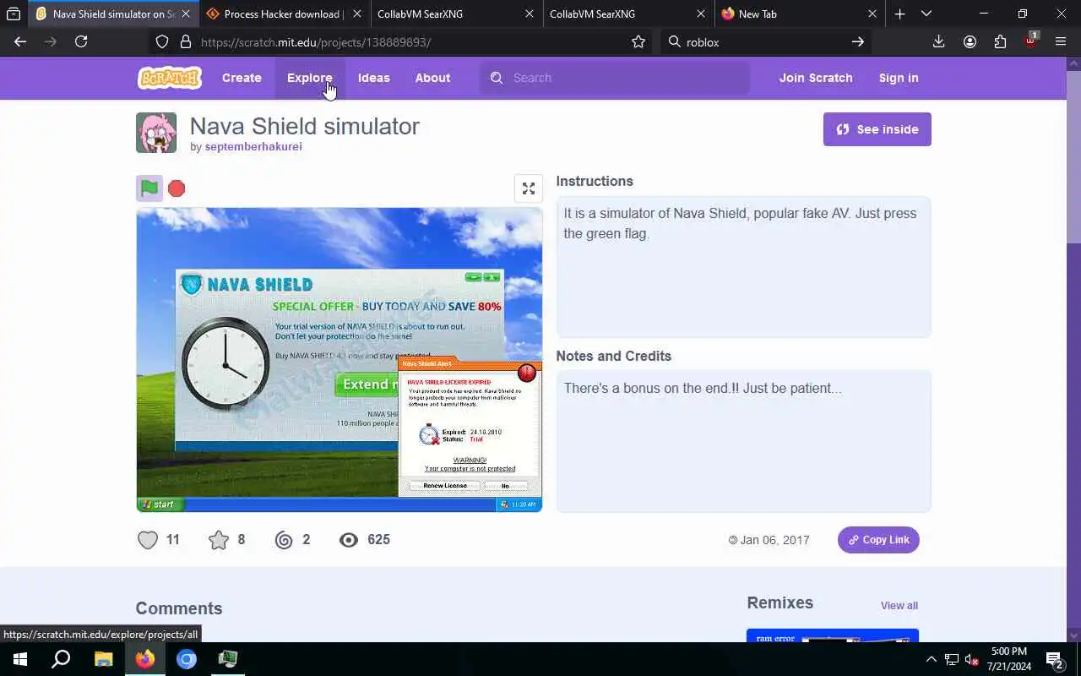Click the site padlock icon
1081x676 pixels.
click(x=186, y=41)
